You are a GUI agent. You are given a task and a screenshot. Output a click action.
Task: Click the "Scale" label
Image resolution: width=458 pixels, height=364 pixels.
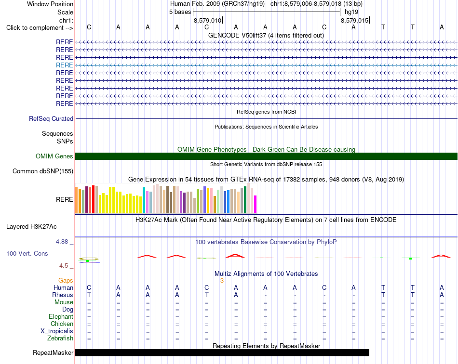(x=65, y=12)
